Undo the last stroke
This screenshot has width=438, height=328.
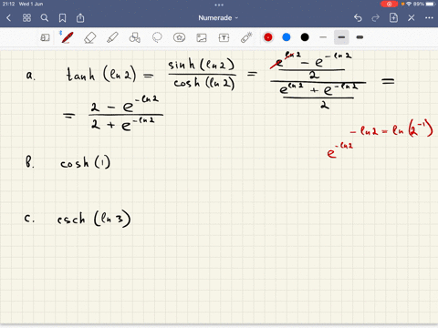pyautogui.click(x=358, y=18)
